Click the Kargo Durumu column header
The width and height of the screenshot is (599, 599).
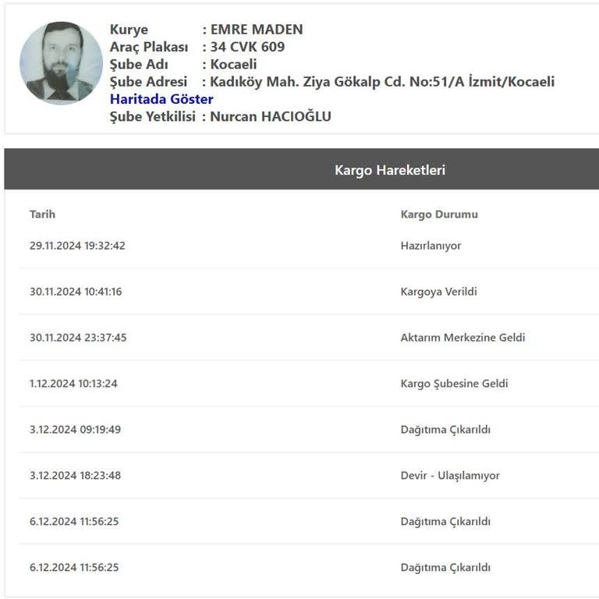coord(439,214)
